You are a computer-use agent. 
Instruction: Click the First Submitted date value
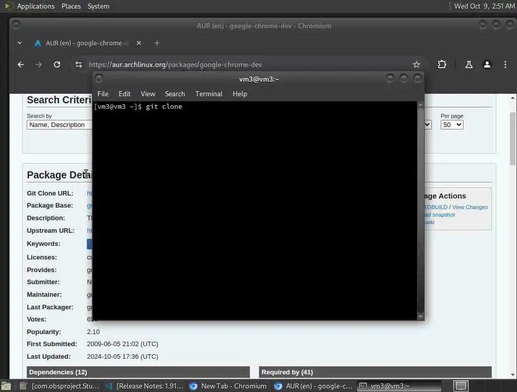[123, 344]
